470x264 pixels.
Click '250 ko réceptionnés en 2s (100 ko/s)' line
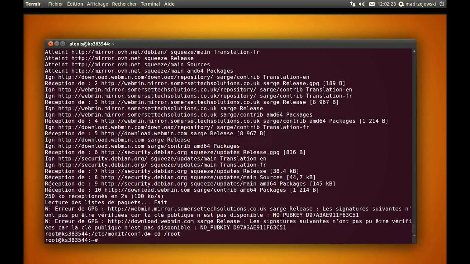(x=104, y=196)
